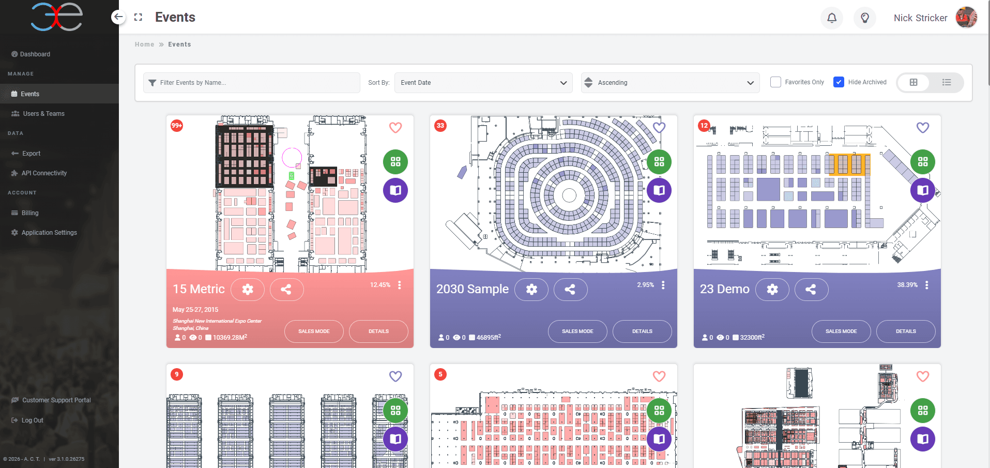Open settings gear for 15 Metric

click(x=248, y=290)
